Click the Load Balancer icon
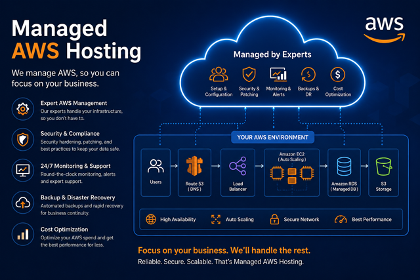Image resolution: width=420 pixels, height=280 pixels. coord(238,166)
